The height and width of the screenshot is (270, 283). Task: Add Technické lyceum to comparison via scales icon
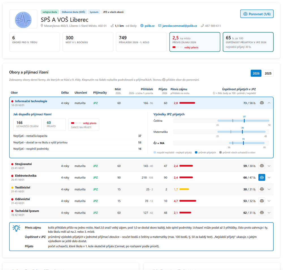(x=262, y=213)
